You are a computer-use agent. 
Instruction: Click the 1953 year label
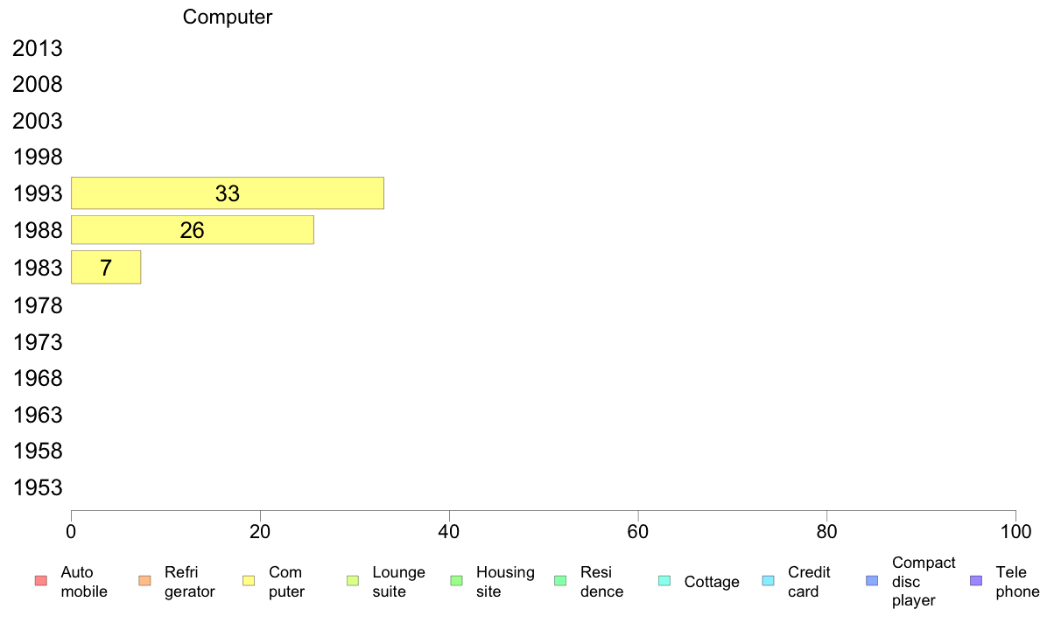tap(37, 487)
